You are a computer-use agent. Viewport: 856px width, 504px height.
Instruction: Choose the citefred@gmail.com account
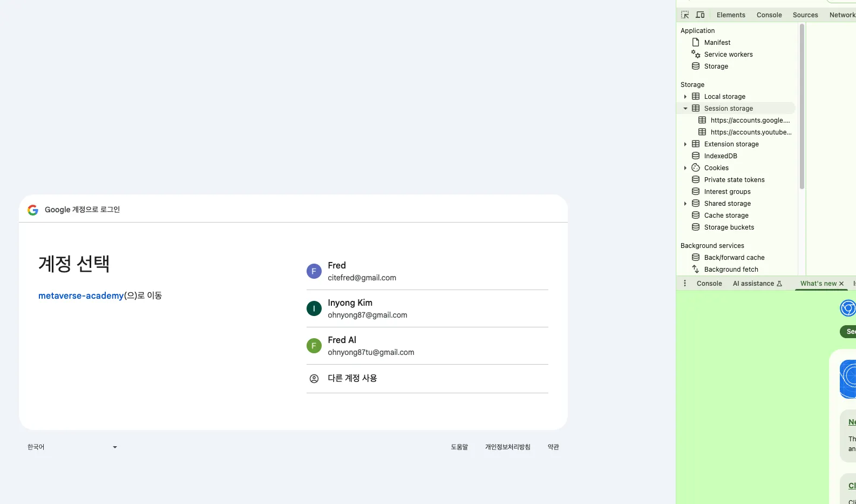point(427,271)
